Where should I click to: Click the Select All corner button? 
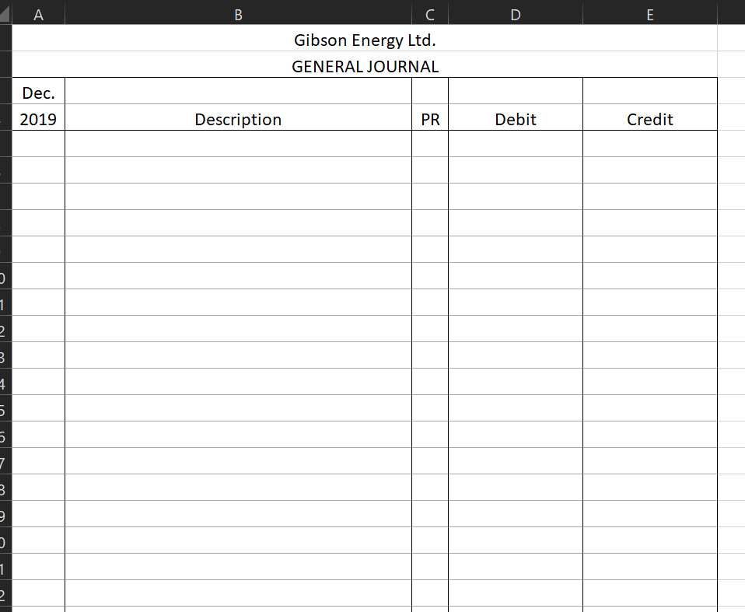pyautogui.click(x=6, y=13)
